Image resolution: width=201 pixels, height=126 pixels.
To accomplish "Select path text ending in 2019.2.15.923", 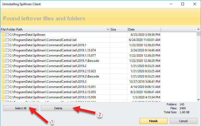I will [53, 71].
